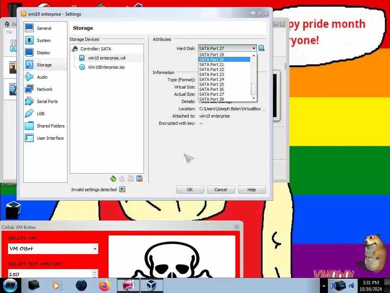Click the remove storage controller icon
The width and height of the screenshot is (390, 293).
(x=122, y=179)
